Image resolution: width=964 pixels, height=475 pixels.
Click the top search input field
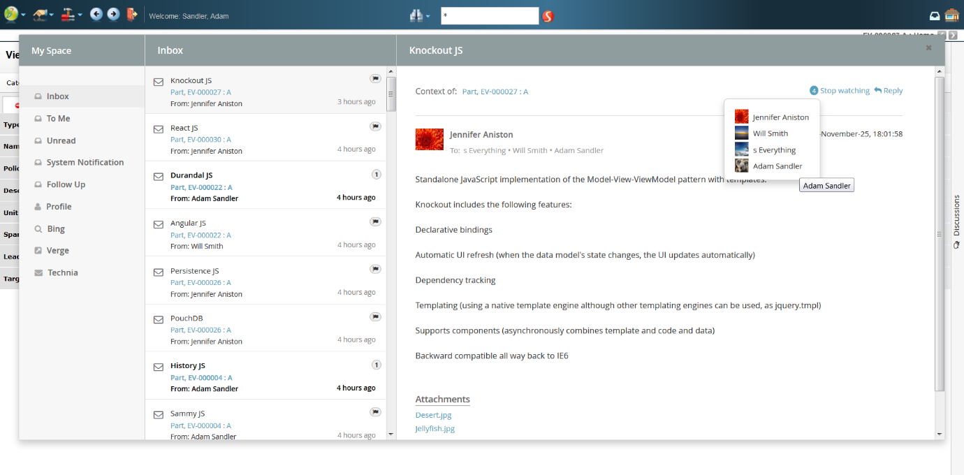click(489, 15)
